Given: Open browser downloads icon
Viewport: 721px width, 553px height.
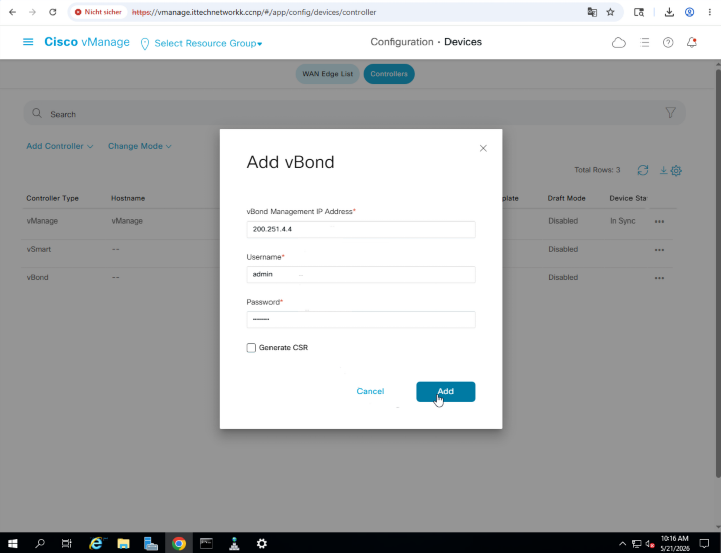Looking at the screenshot, I should 669,12.
